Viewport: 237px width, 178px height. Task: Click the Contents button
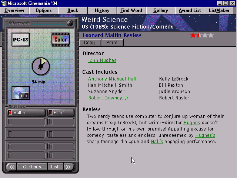point(32,167)
